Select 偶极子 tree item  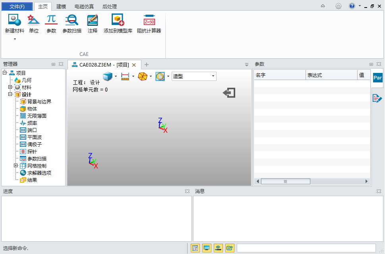(x=35, y=144)
